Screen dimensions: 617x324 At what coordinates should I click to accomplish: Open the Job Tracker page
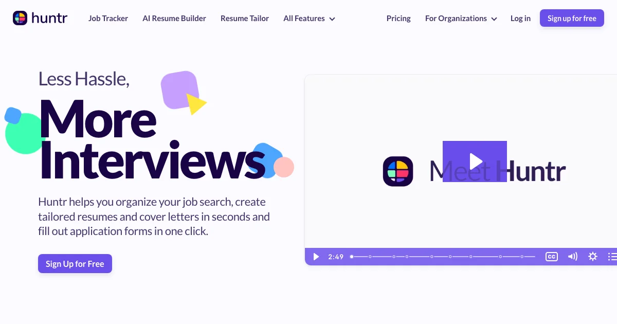[x=108, y=19]
